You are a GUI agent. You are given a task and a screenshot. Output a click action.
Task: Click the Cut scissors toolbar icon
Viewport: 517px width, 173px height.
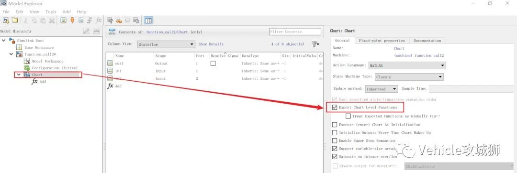coord(26,21)
